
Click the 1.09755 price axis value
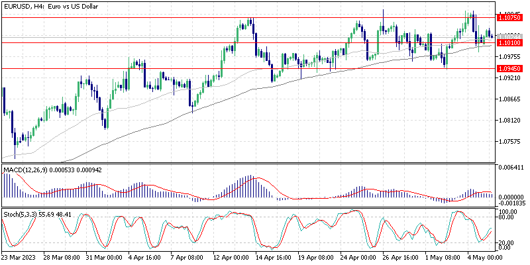tap(509, 56)
